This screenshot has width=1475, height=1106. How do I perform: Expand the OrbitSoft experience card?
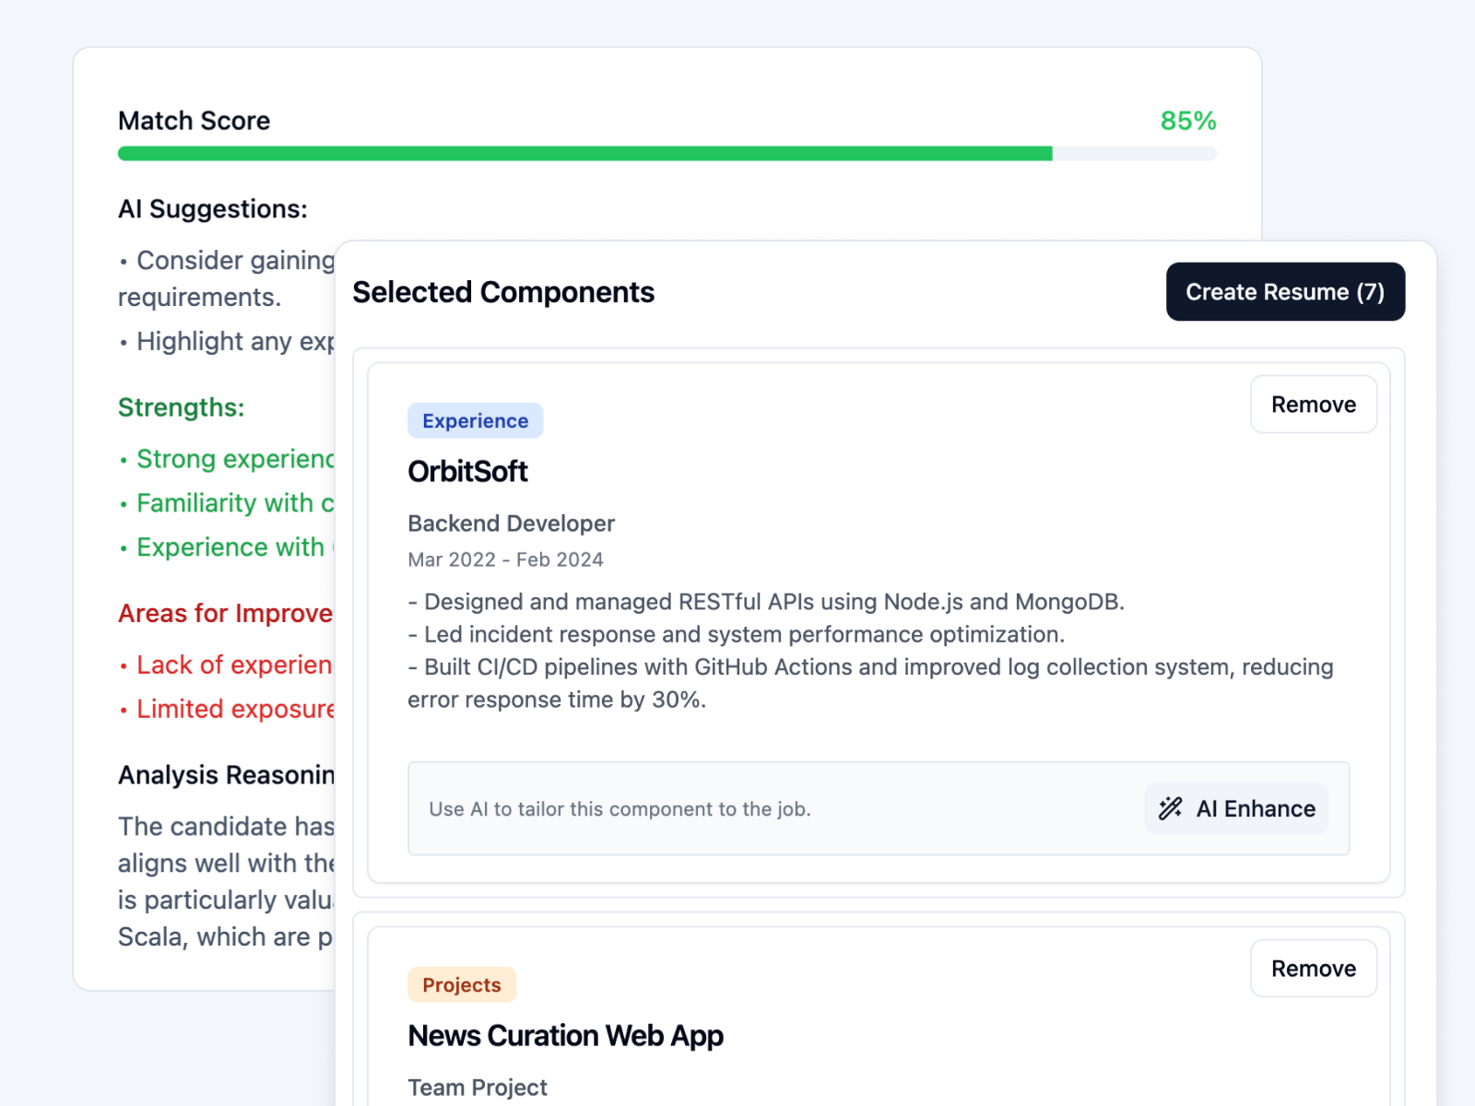click(467, 471)
